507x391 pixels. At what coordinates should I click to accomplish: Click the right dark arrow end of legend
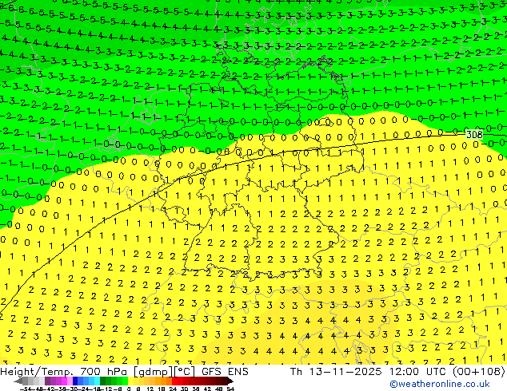[230, 381]
